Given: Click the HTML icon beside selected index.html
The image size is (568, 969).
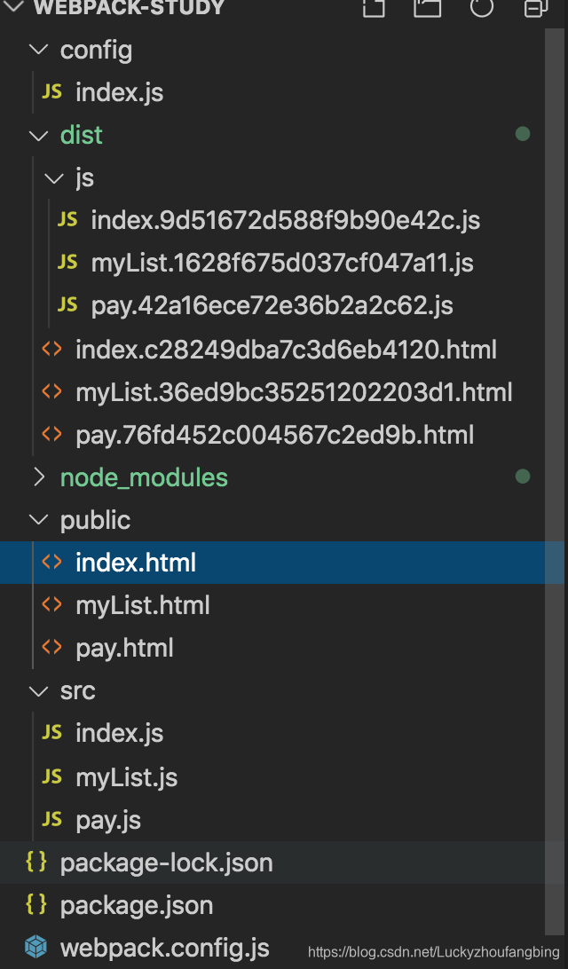Looking at the screenshot, I should click(x=51, y=561).
